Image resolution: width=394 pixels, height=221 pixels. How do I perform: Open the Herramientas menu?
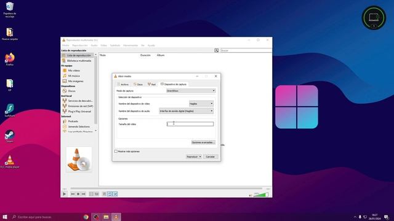point(131,45)
